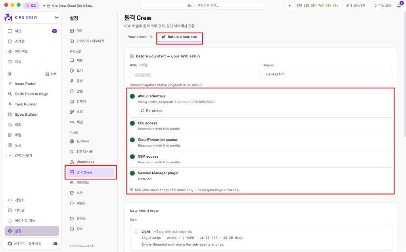Click the AWS 프로필 input field
Screen dimensions: 406x252
pos(194,74)
